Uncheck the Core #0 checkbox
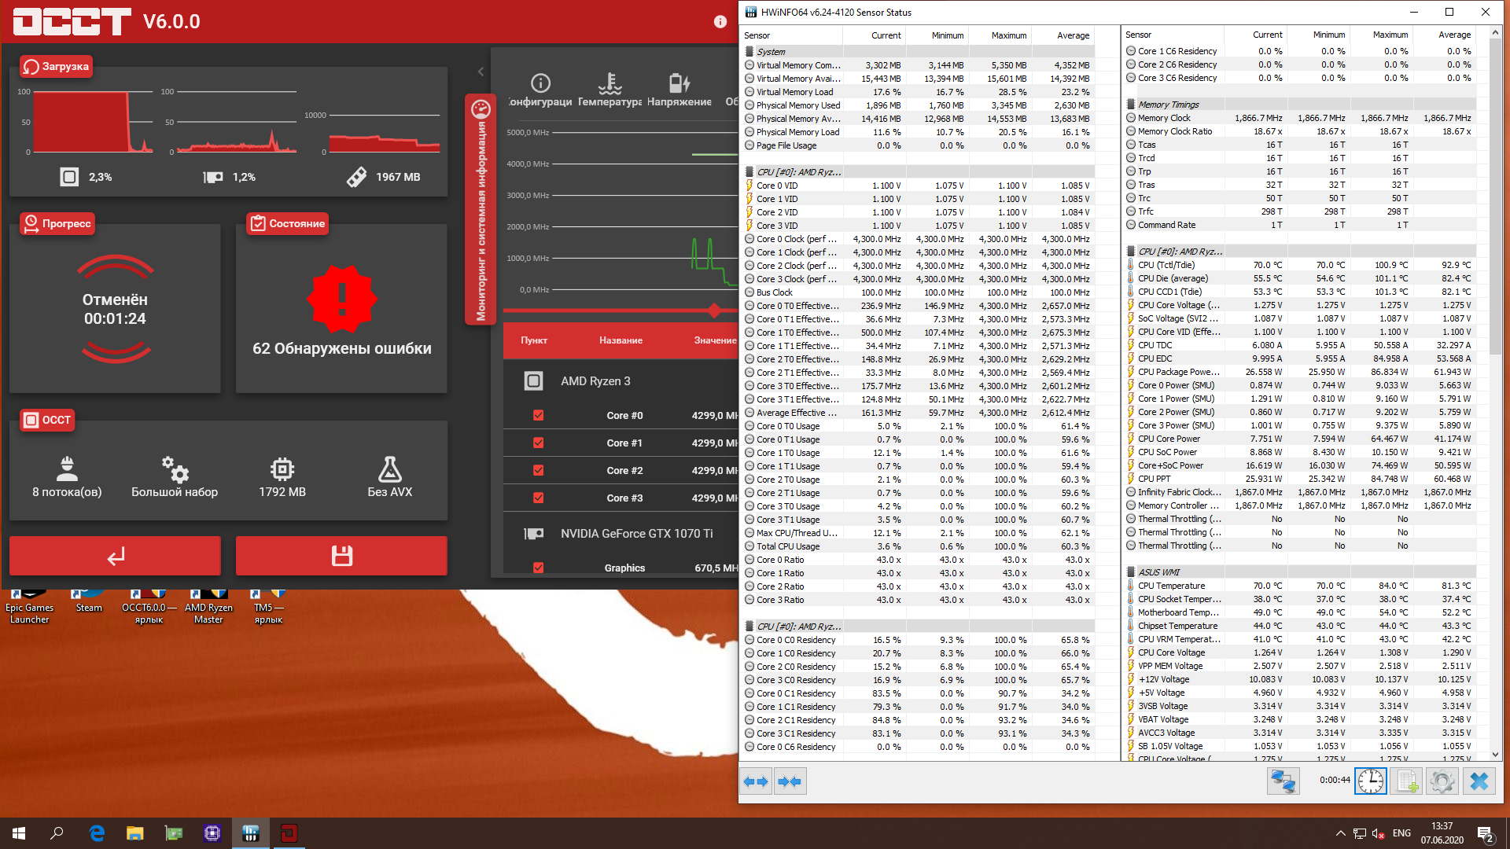1510x849 pixels. (x=539, y=415)
